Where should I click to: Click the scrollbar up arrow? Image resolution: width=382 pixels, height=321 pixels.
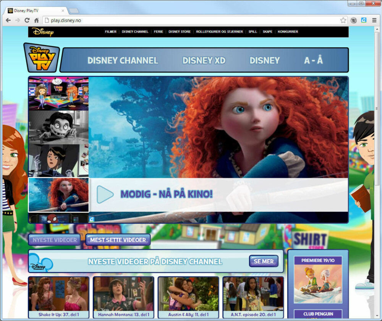click(x=377, y=29)
